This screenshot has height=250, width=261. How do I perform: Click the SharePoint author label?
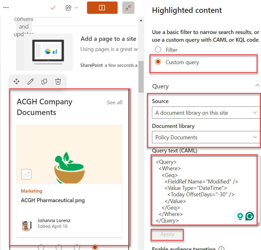tap(91, 65)
